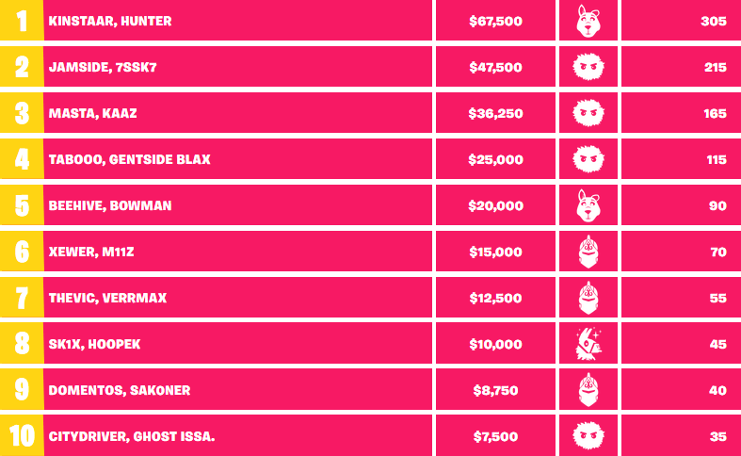This screenshot has width=741, height=456.
Task: Click the fuzzy monster icon for Citydriver, Ghost Issa
Action: 588,436
